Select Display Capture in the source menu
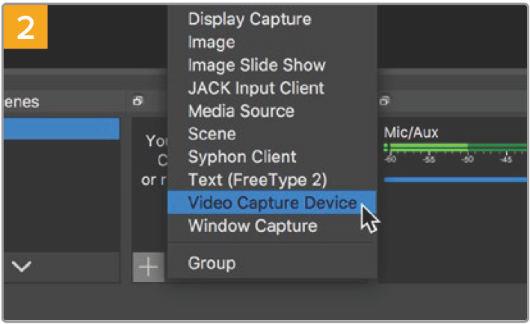This screenshot has width=530, height=324. [x=250, y=18]
